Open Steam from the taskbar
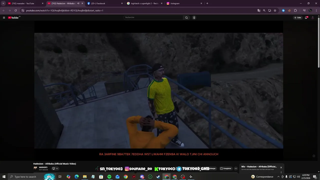The height and width of the screenshot is (180, 320). 158,177
